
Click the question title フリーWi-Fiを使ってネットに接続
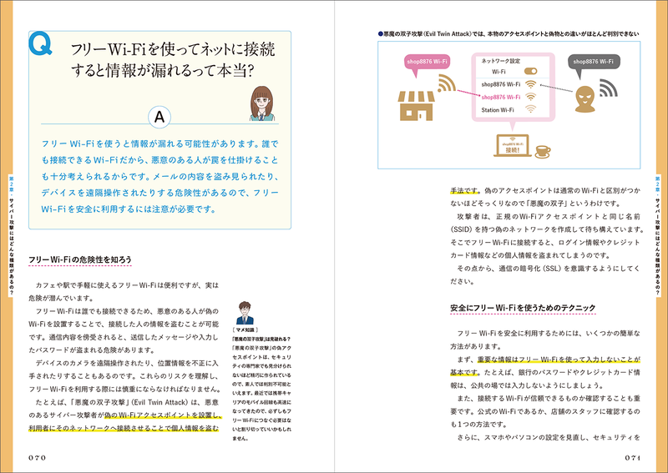pyautogui.click(x=173, y=50)
